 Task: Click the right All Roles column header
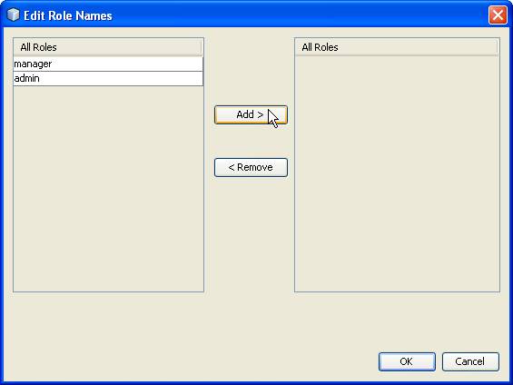coord(396,47)
